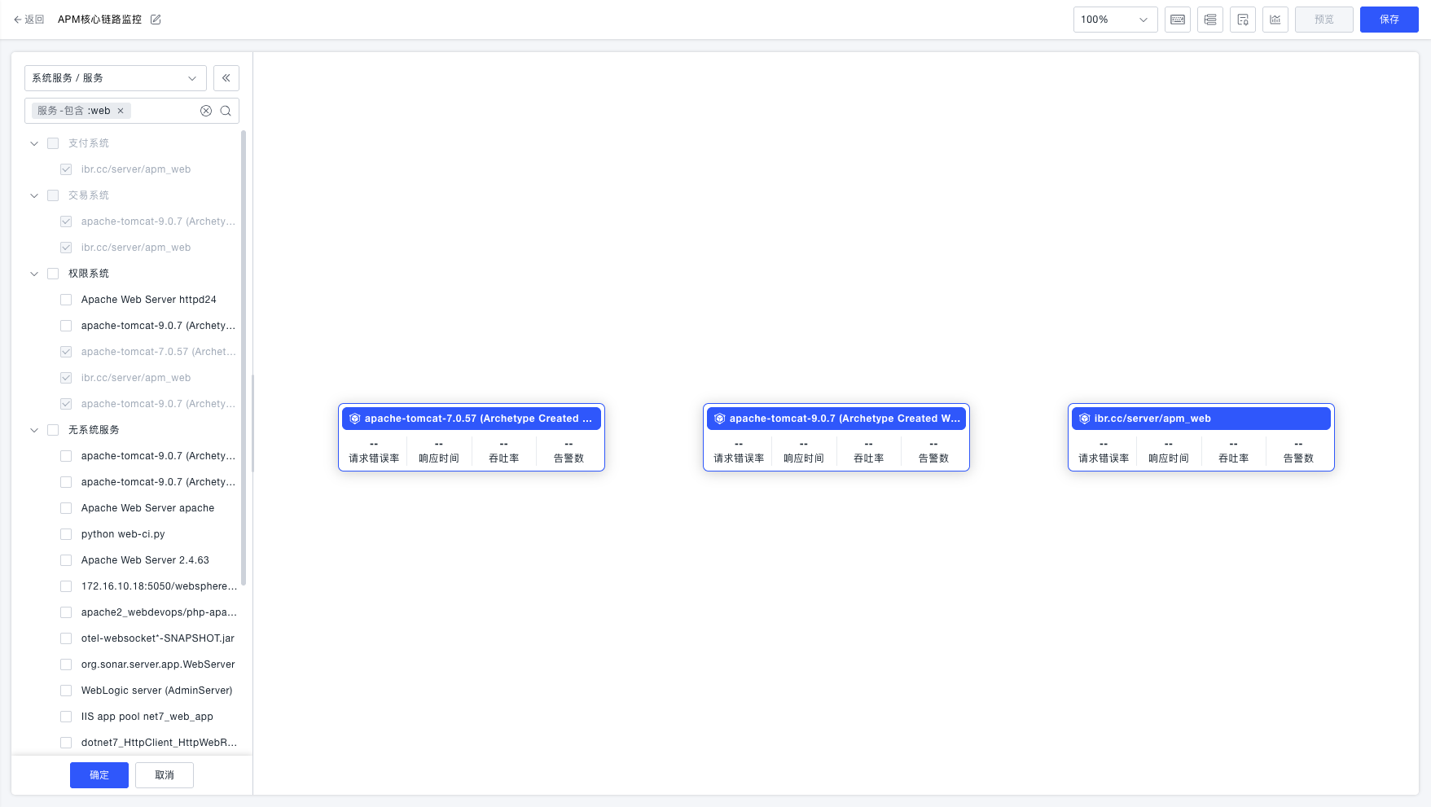Click the tree layout icon in toolbar
The image size is (1431, 807).
[1209, 20]
